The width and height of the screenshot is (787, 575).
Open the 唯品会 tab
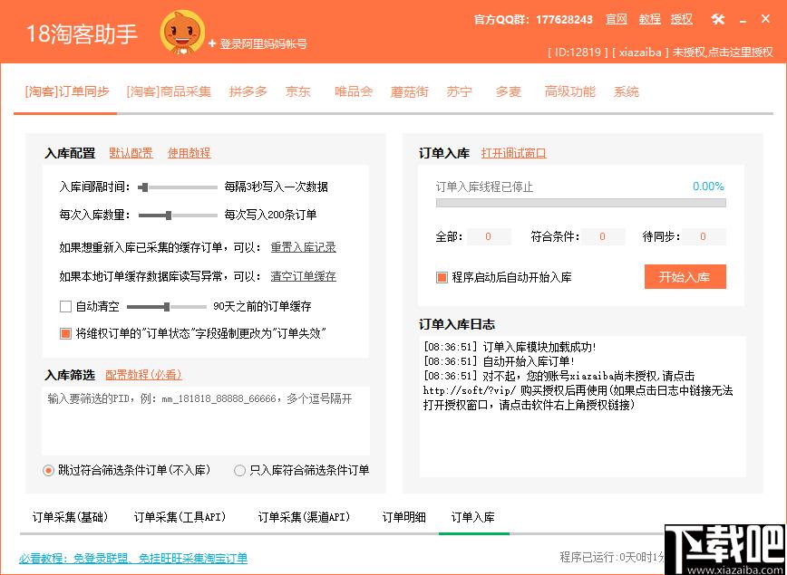click(x=354, y=91)
